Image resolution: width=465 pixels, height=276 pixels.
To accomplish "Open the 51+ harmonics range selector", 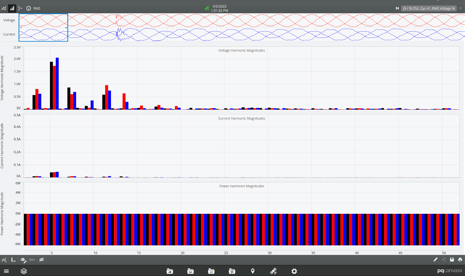I will (32, 260).
